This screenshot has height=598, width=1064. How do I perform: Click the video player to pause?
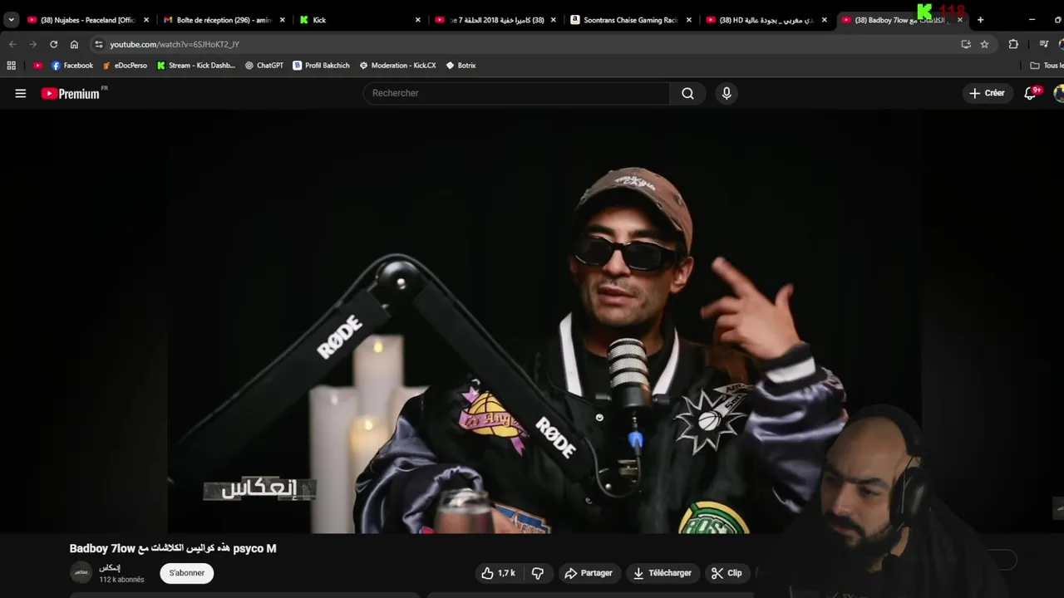[532, 322]
